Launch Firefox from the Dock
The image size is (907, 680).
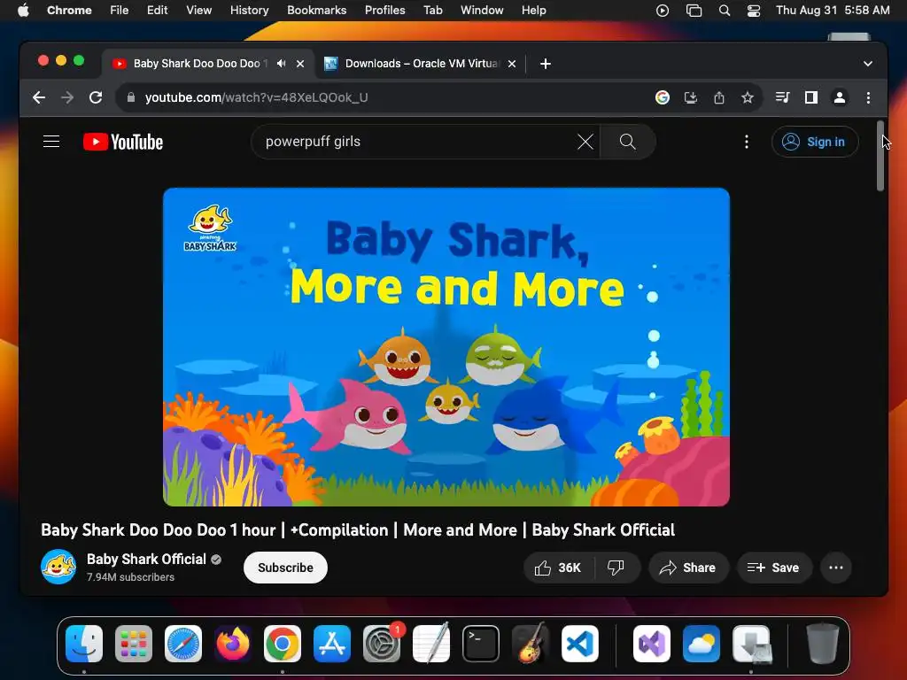pyautogui.click(x=233, y=644)
